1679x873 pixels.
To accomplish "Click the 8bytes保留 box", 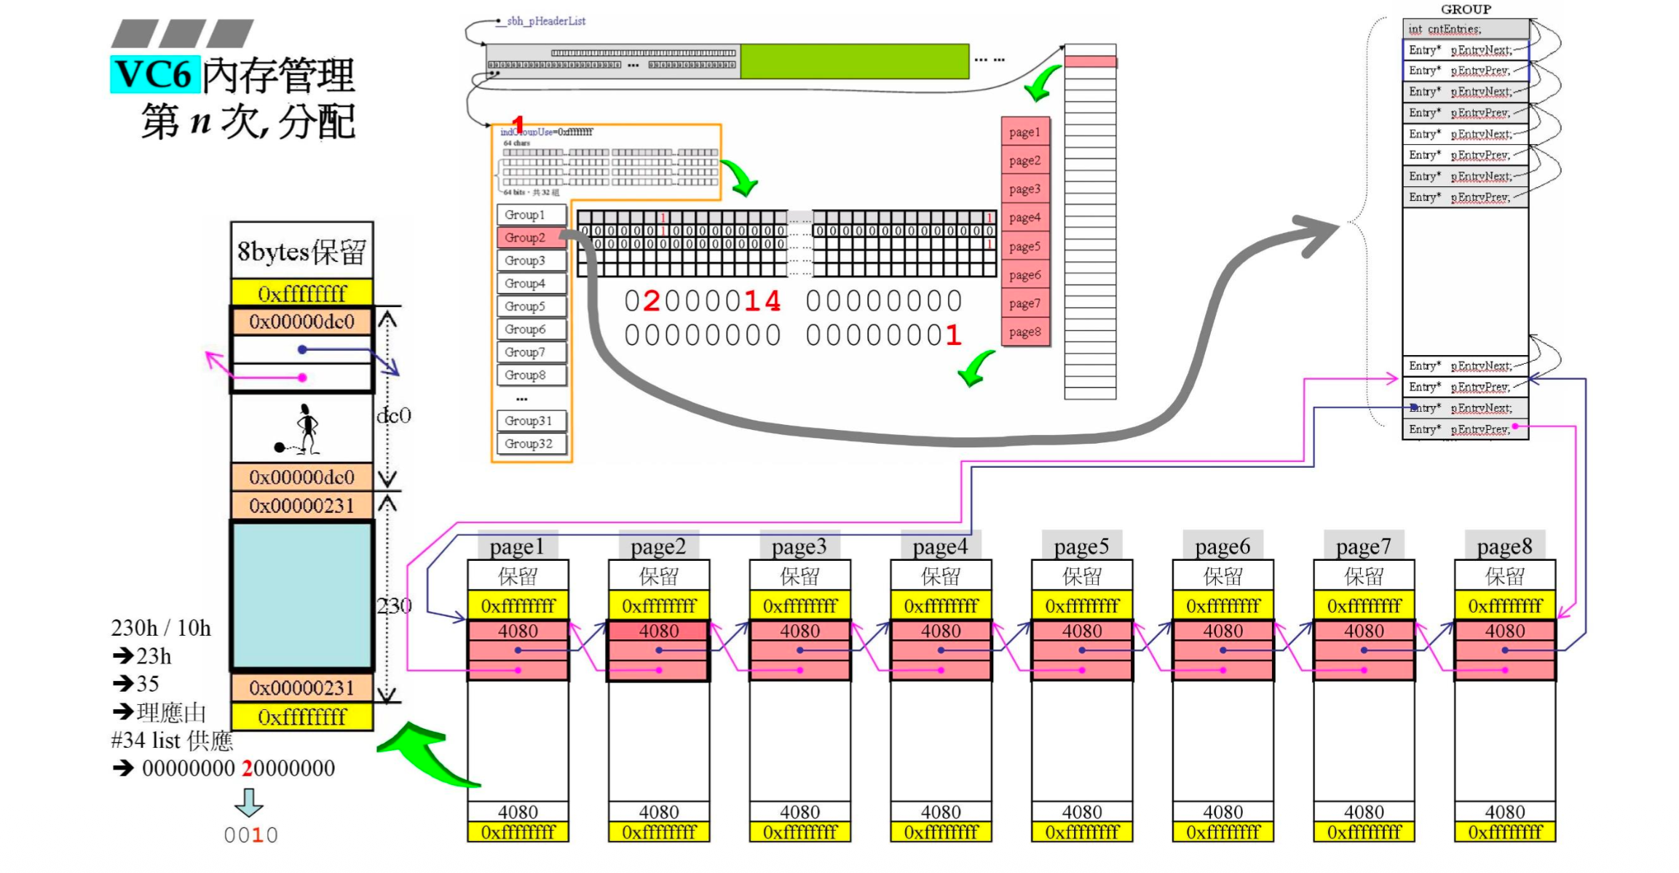I will [302, 252].
